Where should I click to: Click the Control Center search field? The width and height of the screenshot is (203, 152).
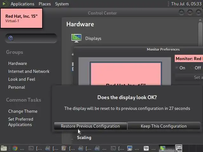[31, 38]
